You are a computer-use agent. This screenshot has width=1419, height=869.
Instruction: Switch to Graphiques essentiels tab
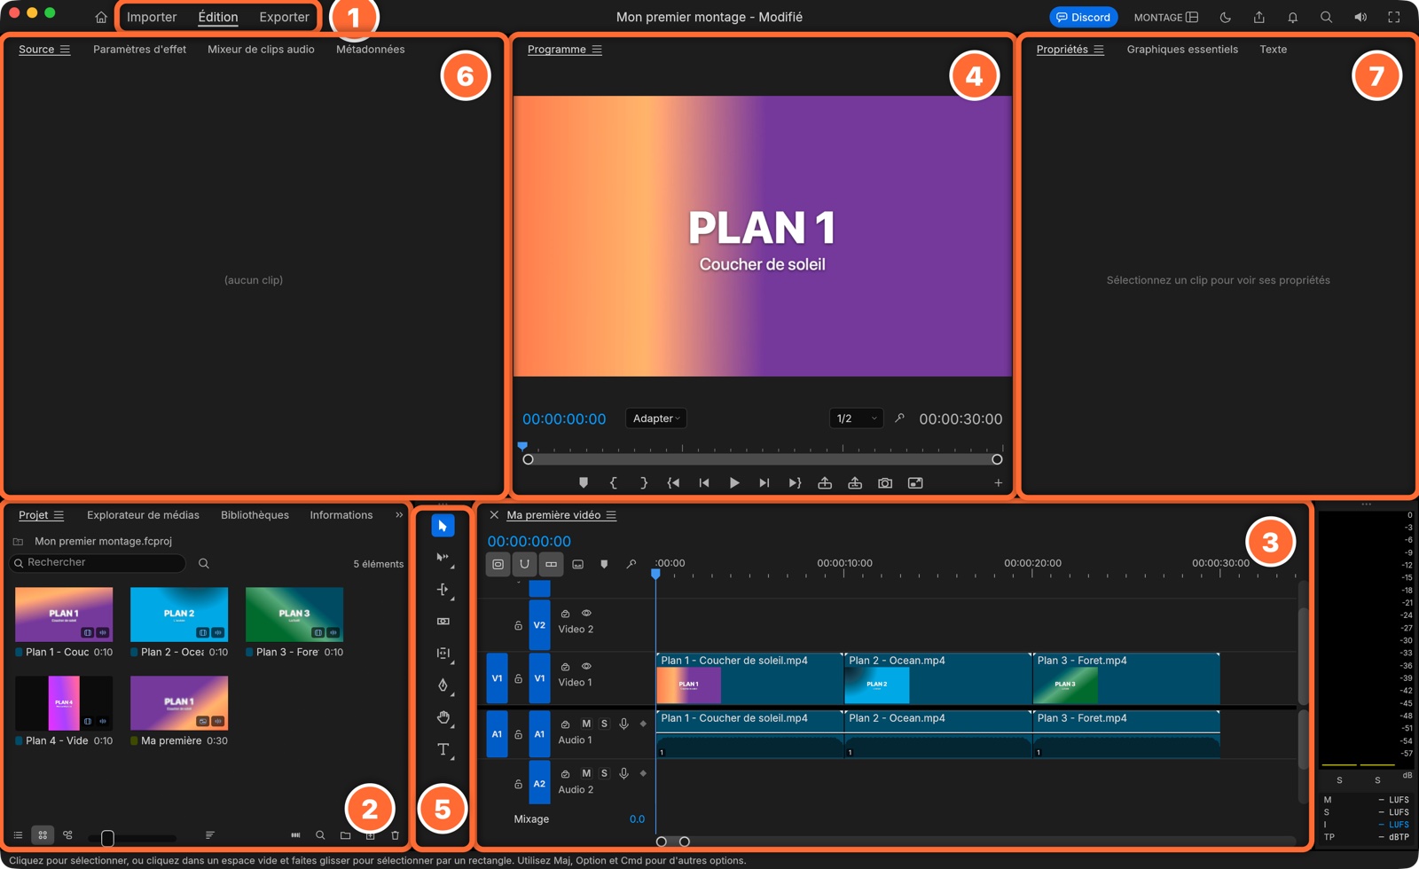1182,50
